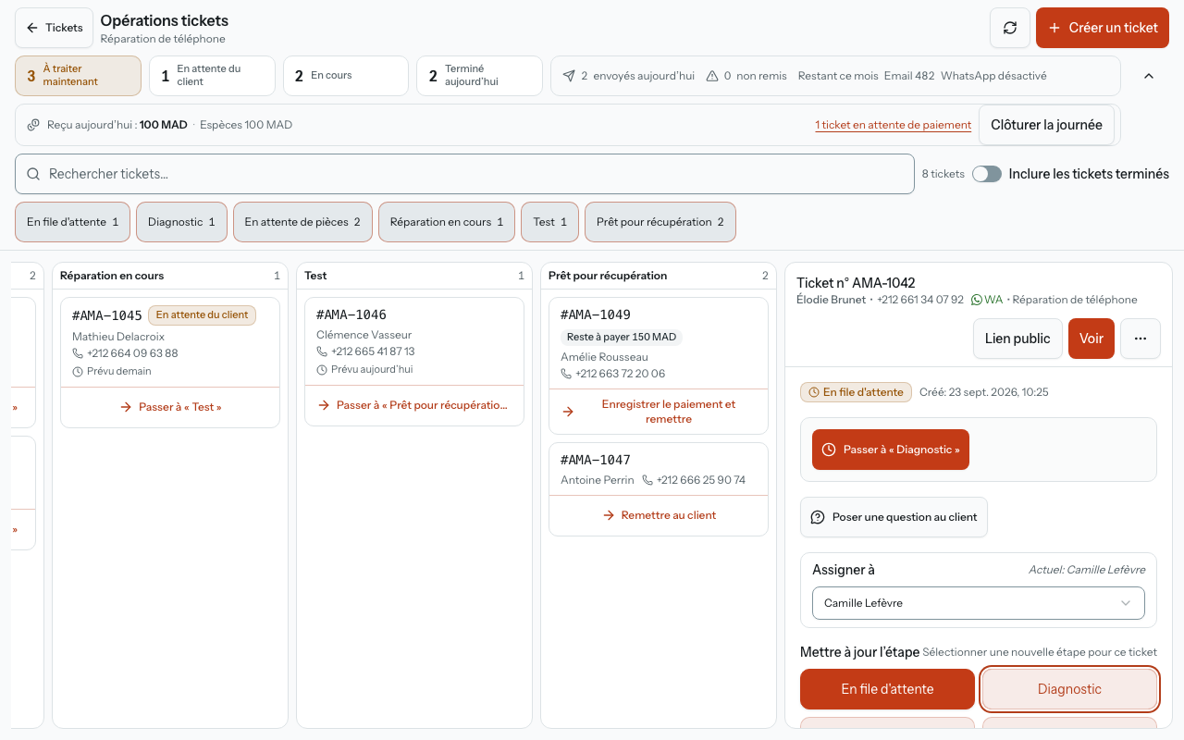Select the Terminé aujourd'hui stat card
Image resolution: width=1184 pixels, height=740 pixels.
[479, 76]
